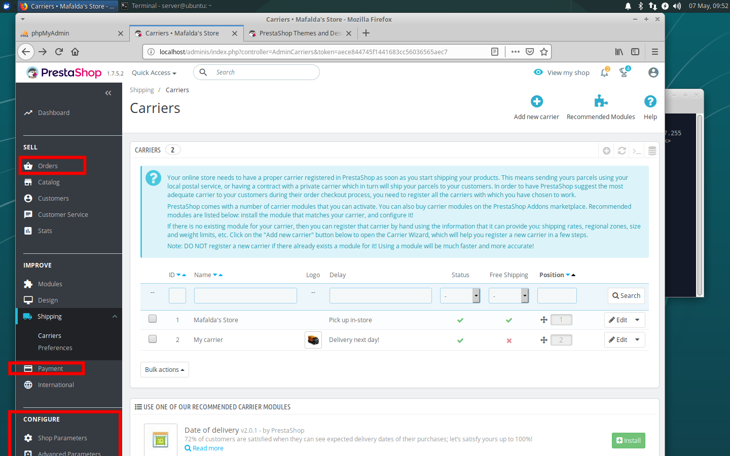This screenshot has height=456, width=730.
Task: Go to Firefox home page icon
Action: coord(75,52)
